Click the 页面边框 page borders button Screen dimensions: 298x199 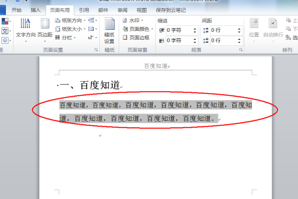coord(136,37)
